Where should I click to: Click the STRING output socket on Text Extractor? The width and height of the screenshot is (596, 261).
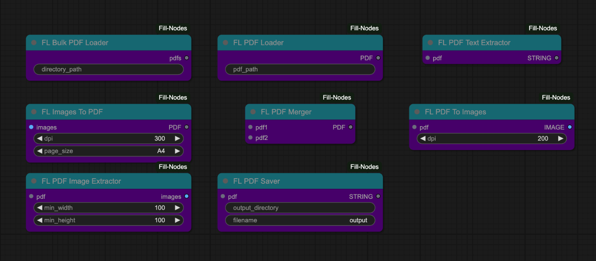pos(556,58)
